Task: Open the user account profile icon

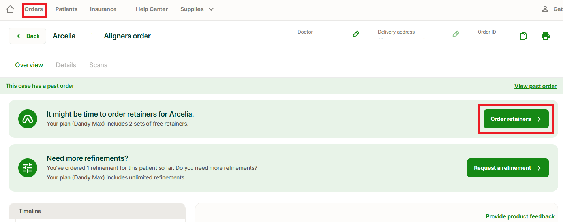Action: [x=545, y=9]
